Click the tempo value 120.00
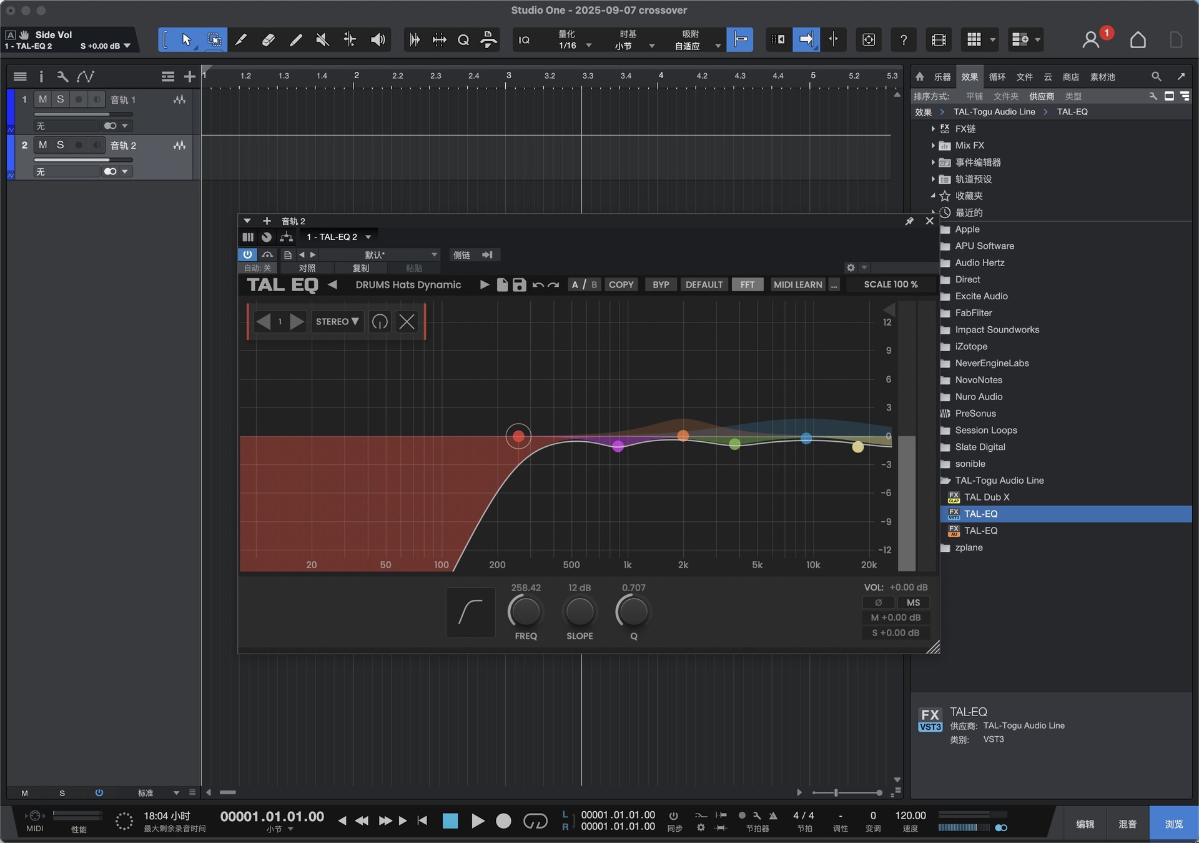Screen dimensions: 1199x843 click(910, 815)
